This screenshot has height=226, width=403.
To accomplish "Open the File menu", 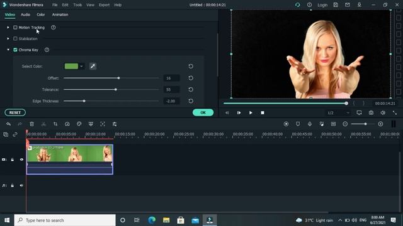I will coord(55,5).
